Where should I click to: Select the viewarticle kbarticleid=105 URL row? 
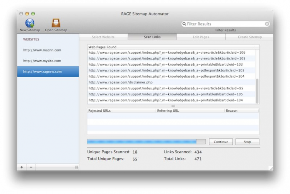click(171, 58)
